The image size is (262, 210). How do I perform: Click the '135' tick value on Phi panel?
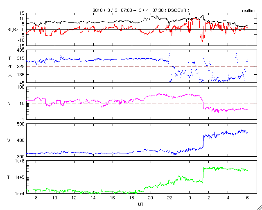coord(21,75)
